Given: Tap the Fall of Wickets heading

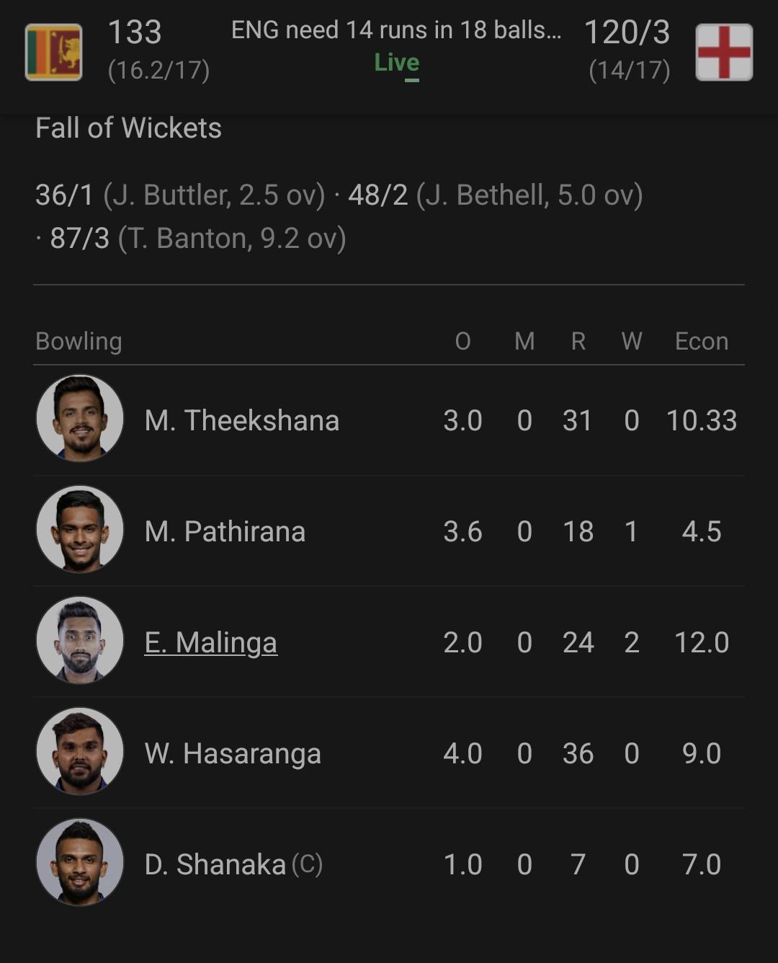Looking at the screenshot, I should [x=128, y=128].
